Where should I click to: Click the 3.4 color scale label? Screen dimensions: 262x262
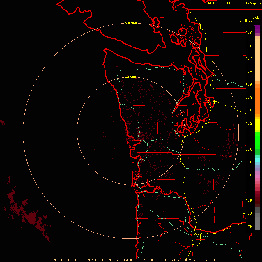(x=249, y=136)
